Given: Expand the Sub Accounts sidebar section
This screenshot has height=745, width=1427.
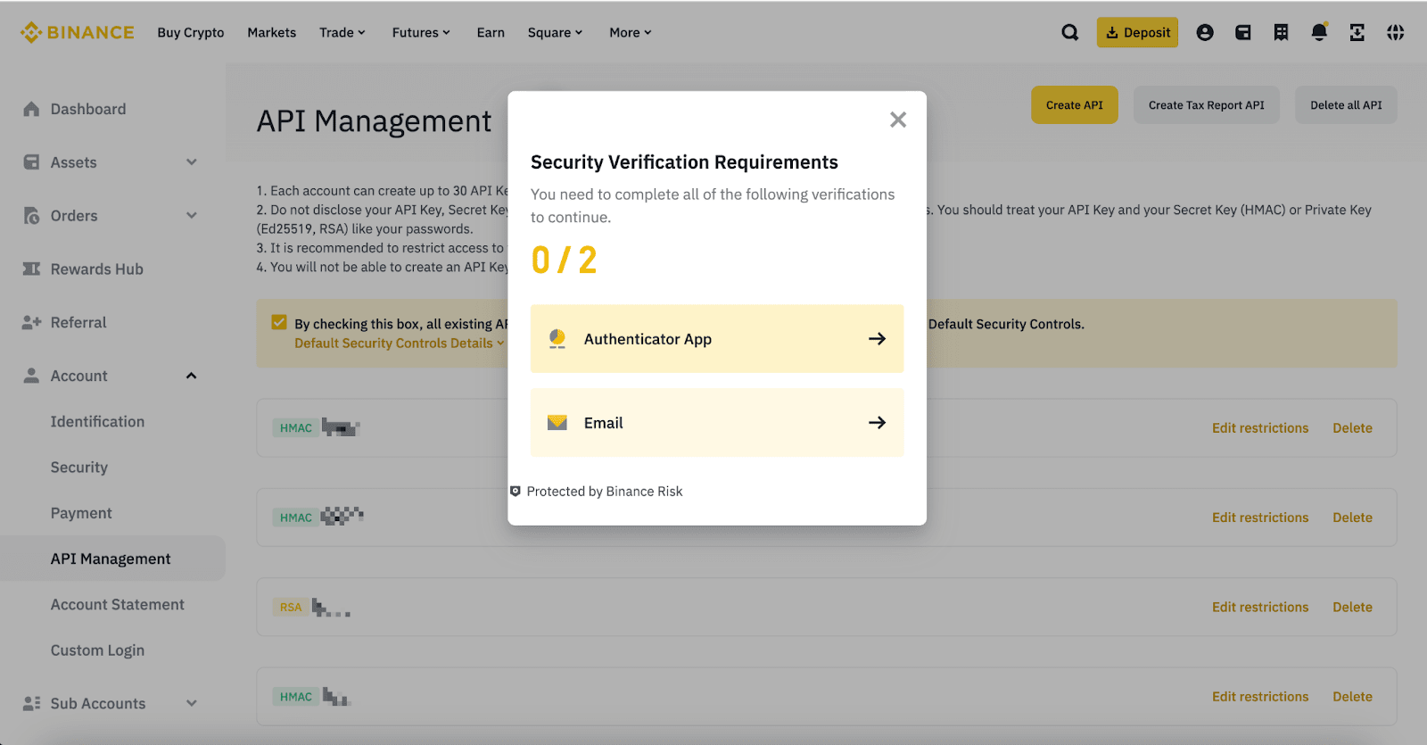Looking at the screenshot, I should [191, 703].
